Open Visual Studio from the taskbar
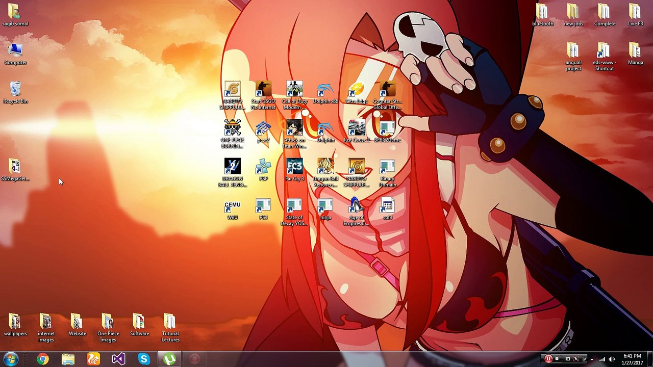Viewport: 653px width, 367px height. [x=118, y=359]
